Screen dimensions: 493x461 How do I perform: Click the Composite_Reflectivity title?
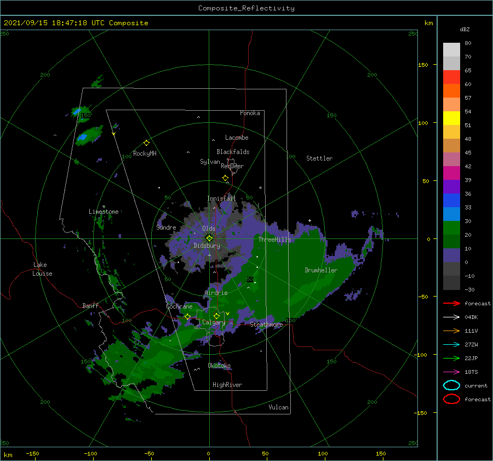point(246,8)
